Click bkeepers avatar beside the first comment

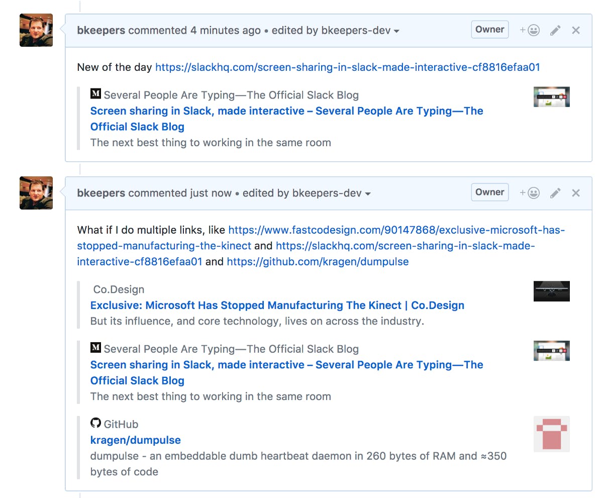pos(36,30)
